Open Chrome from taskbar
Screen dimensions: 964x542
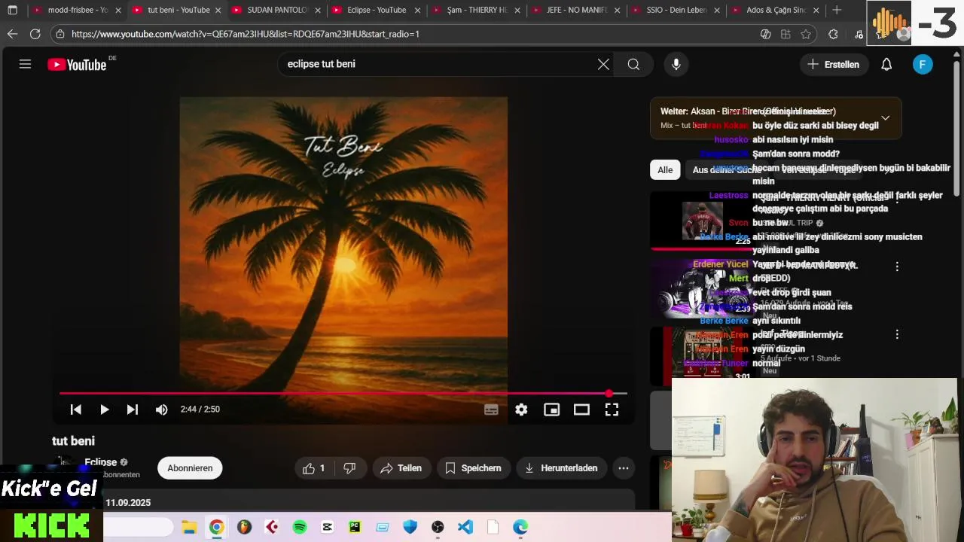click(216, 527)
